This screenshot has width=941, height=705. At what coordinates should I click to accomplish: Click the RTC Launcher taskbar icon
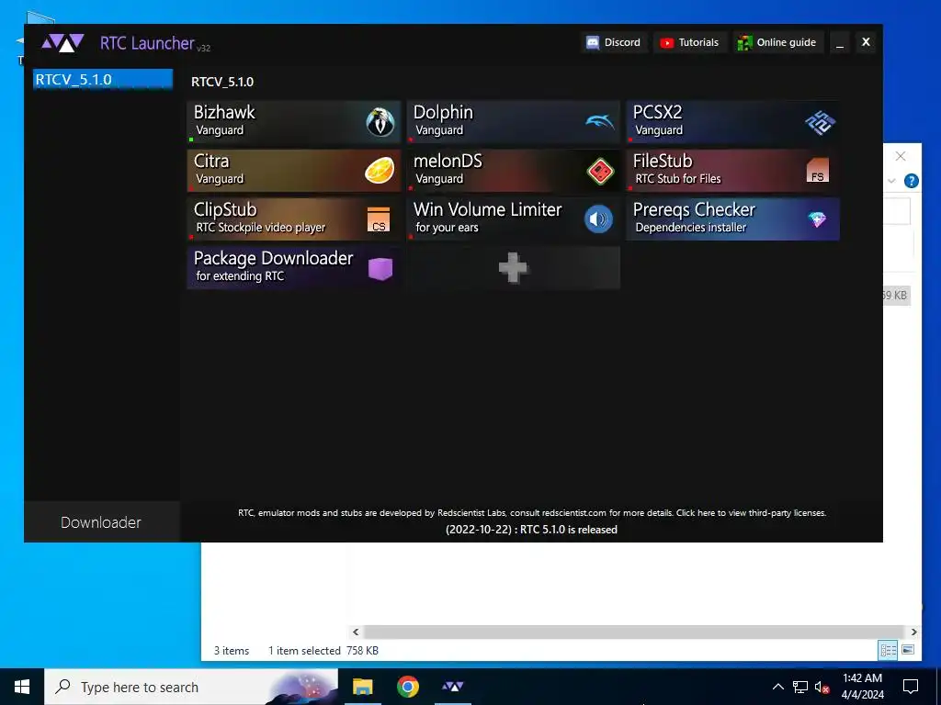point(452,687)
